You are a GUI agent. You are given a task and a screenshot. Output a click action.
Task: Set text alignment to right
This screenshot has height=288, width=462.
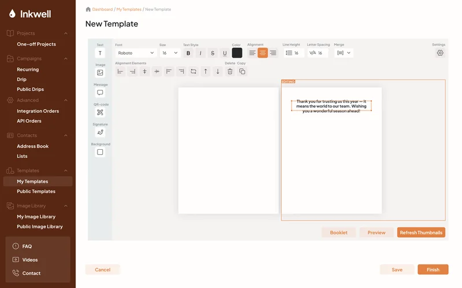[273, 53]
